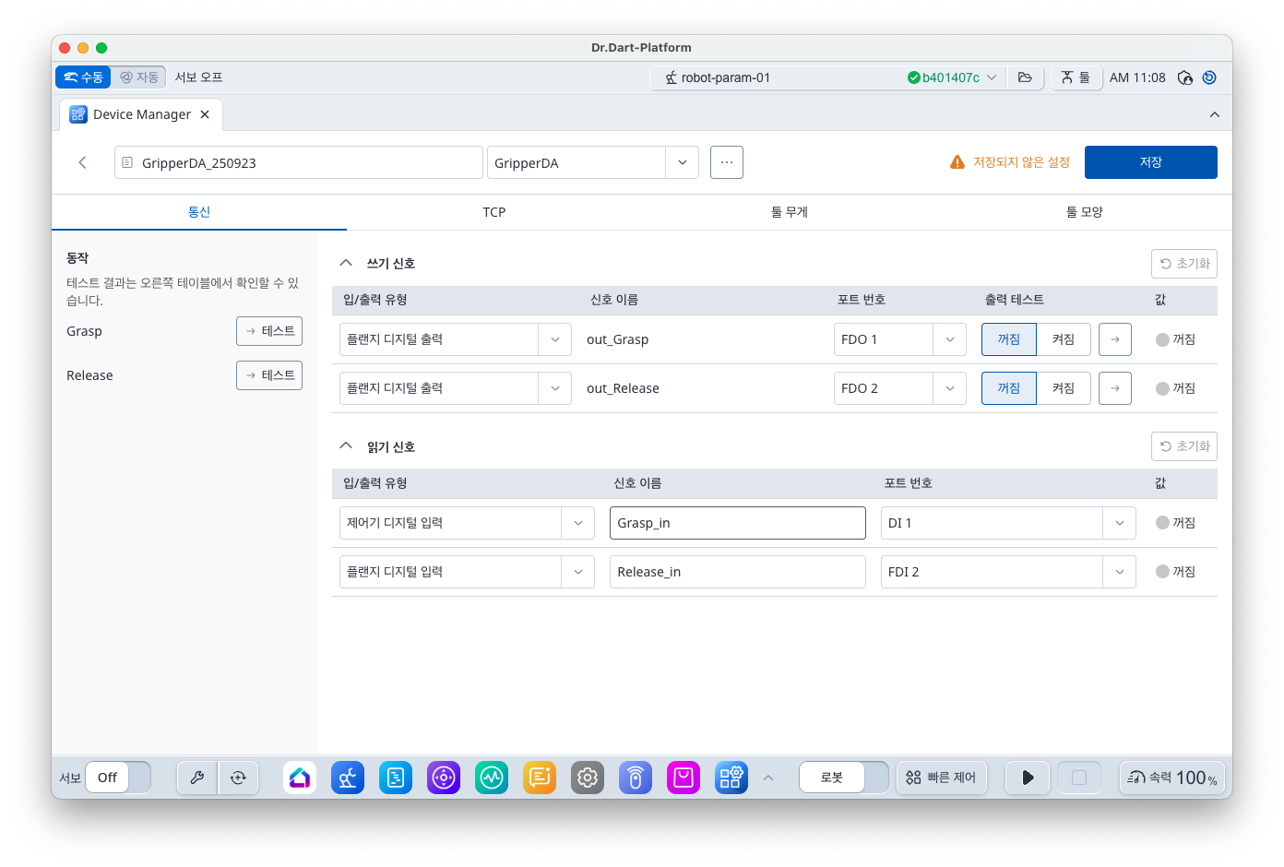Click the blue 저장 button

click(x=1150, y=162)
